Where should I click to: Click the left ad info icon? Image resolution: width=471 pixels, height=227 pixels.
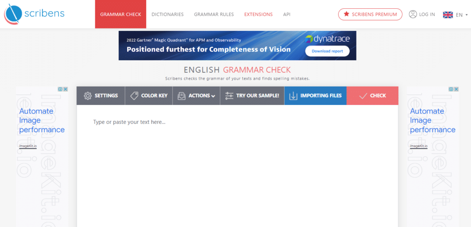coord(60,89)
